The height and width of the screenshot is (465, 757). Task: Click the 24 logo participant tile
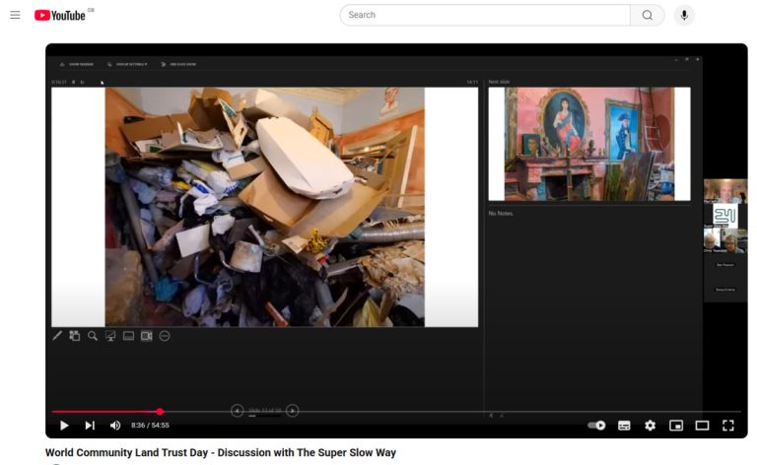(x=725, y=216)
